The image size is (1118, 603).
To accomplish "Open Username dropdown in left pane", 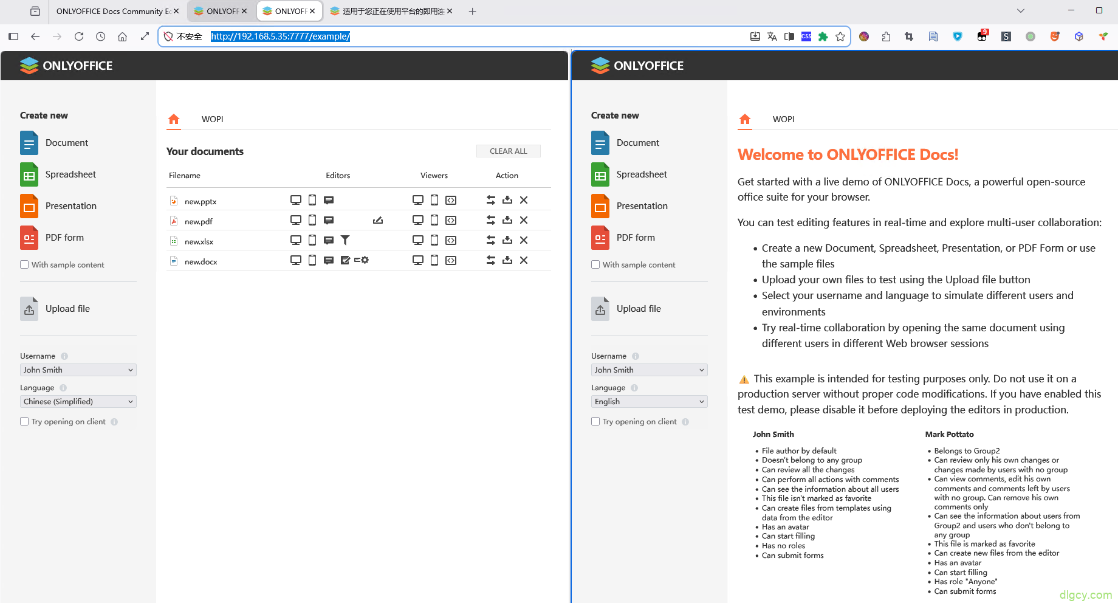I will click(x=78, y=370).
